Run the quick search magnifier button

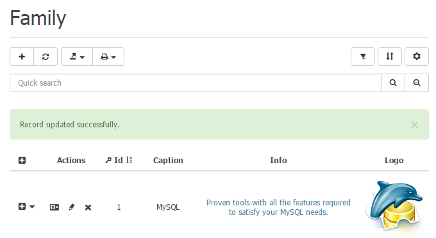click(x=393, y=83)
